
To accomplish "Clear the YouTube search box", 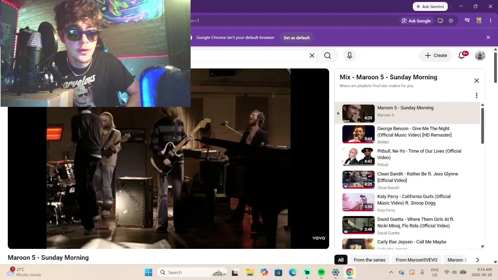I will point(312,56).
